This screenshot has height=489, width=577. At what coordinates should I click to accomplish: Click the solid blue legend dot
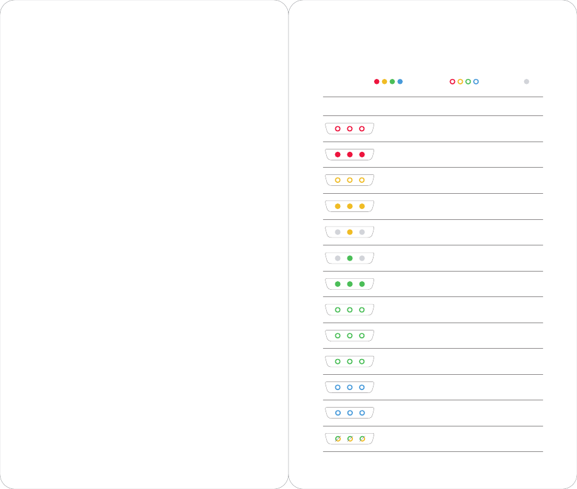click(400, 81)
